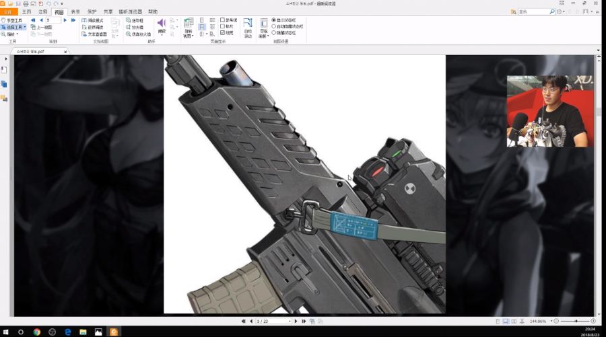Expand the left navigation panel arrow
This screenshot has width=606, height=337.
(6, 59)
